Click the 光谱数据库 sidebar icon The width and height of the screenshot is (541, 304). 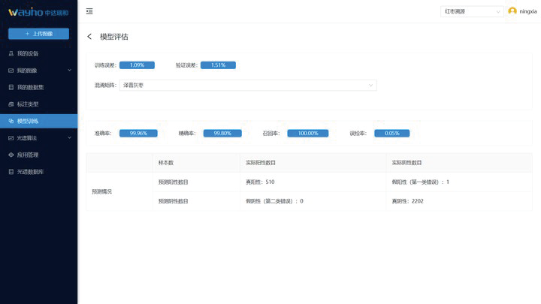point(11,172)
